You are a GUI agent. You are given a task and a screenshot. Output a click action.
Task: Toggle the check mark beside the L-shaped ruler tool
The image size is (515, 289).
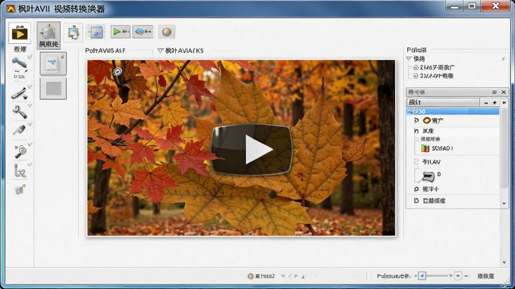coord(30,165)
